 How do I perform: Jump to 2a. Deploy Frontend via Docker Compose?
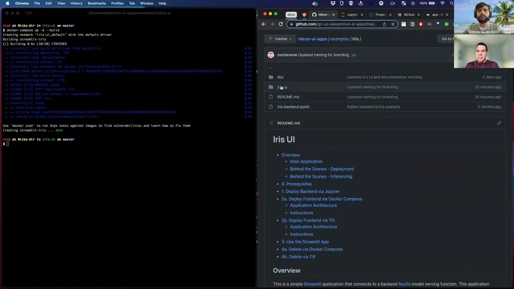tap(322, 199)
